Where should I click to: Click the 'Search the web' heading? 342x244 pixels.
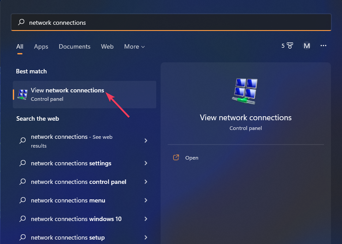(x=38, y=118)
